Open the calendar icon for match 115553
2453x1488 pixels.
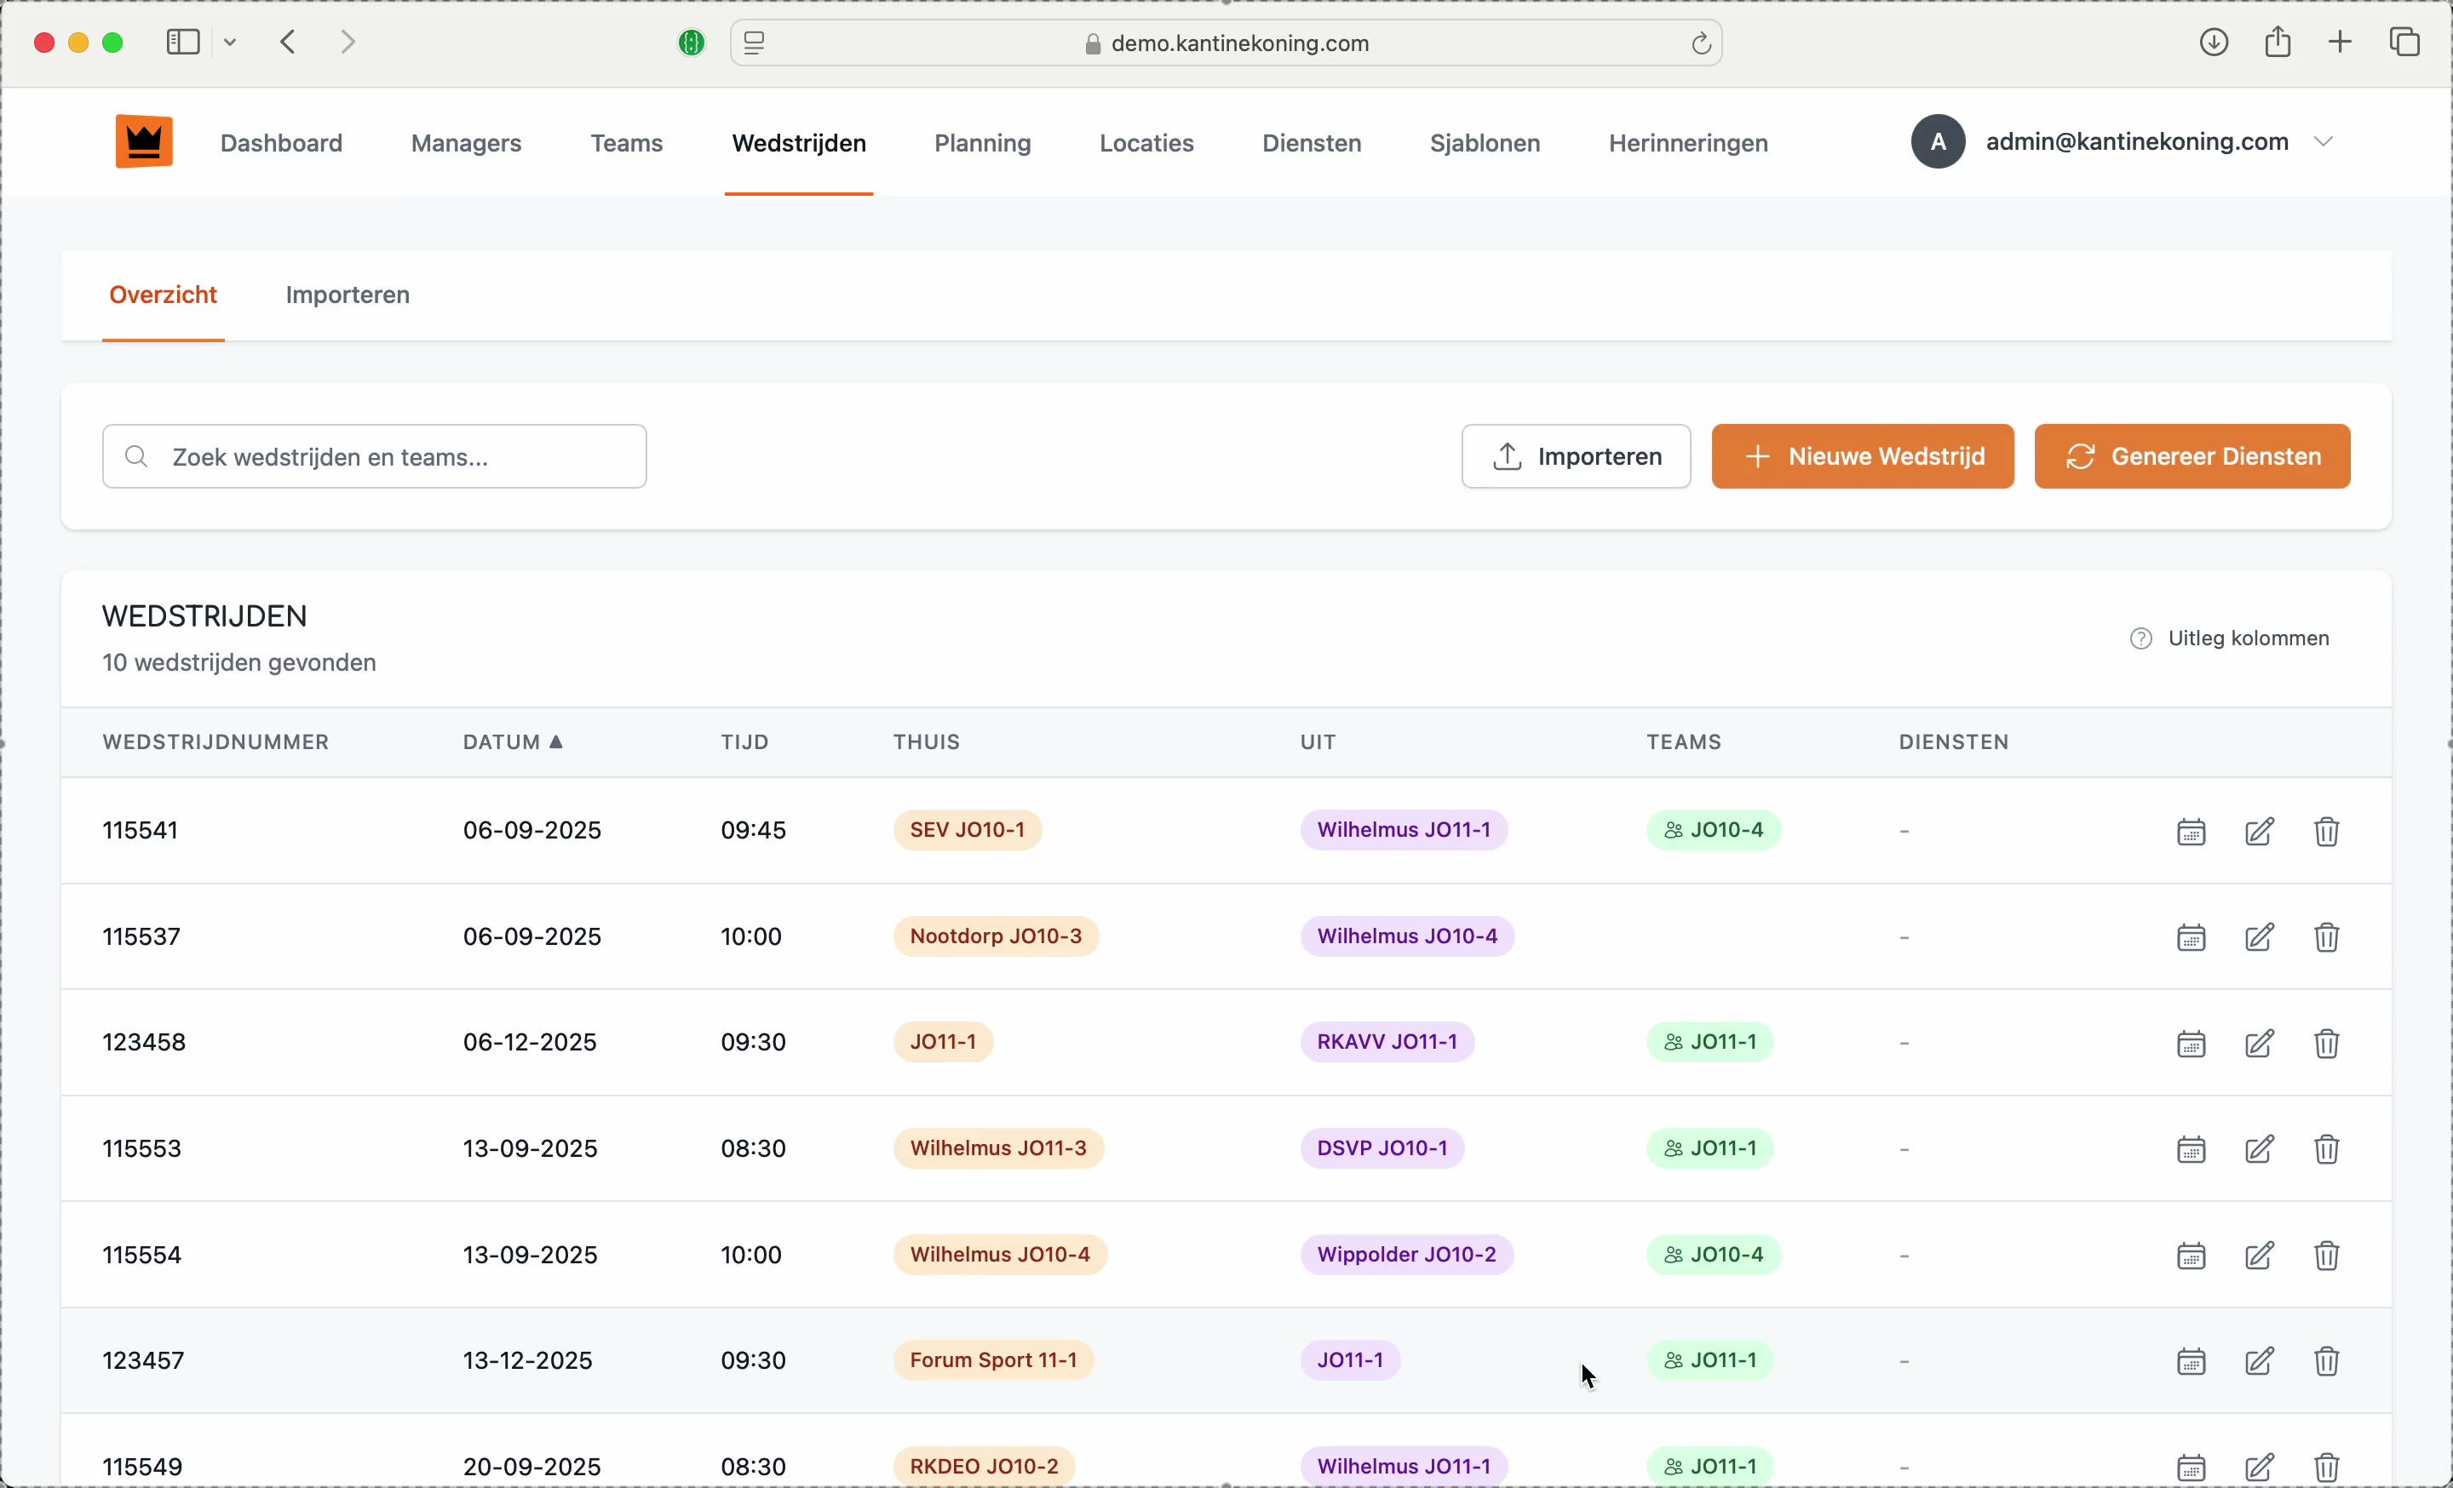[2190, 1150]
